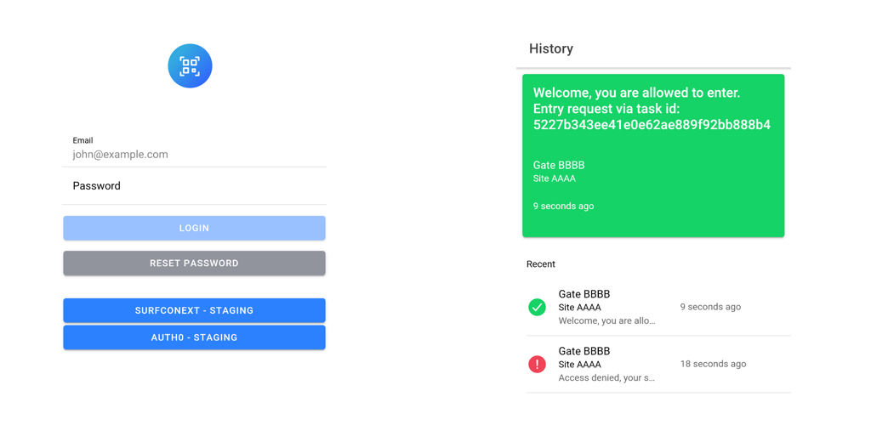
Task: Sign in with AUTH0 - STAGING
Action: 194,337
